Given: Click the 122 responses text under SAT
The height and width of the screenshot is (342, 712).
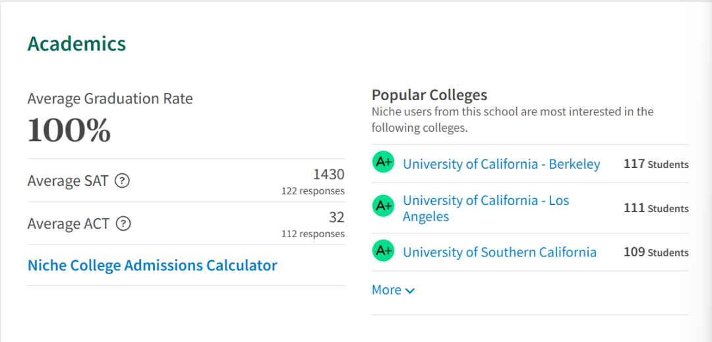Looking at the screenshot, I should (313, 191).
